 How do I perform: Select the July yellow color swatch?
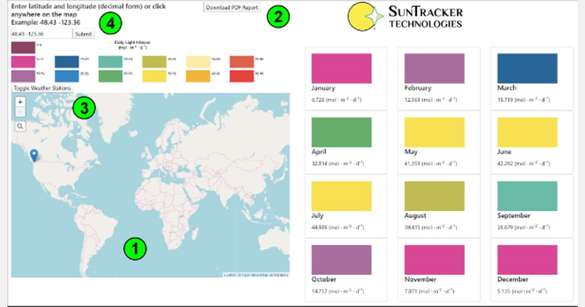tap(341, 196)
